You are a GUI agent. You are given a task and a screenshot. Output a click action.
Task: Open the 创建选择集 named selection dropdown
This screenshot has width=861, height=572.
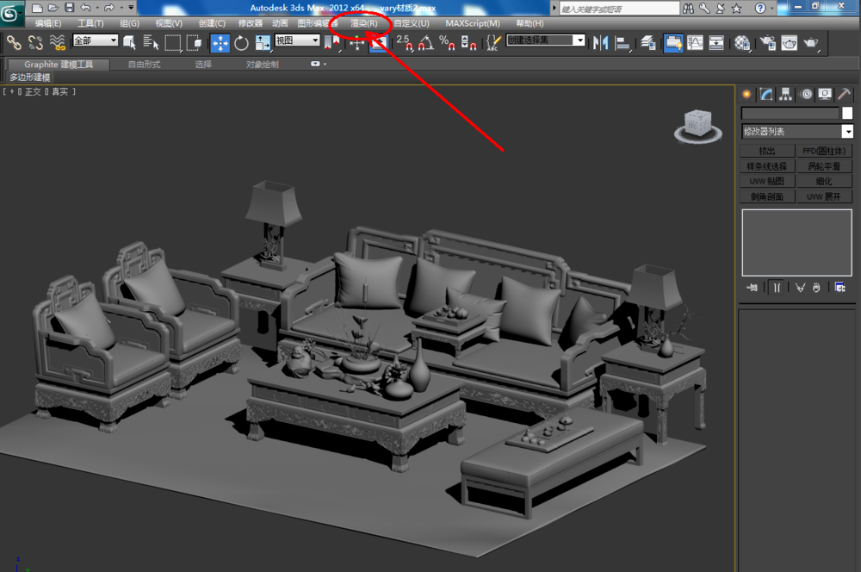click(x=546, y=40)
